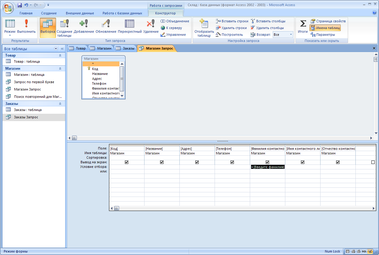Switch to Design view status bar icon
Viewport: 379px width, 255px height.
pyautogui.click(x=370, y=251)
